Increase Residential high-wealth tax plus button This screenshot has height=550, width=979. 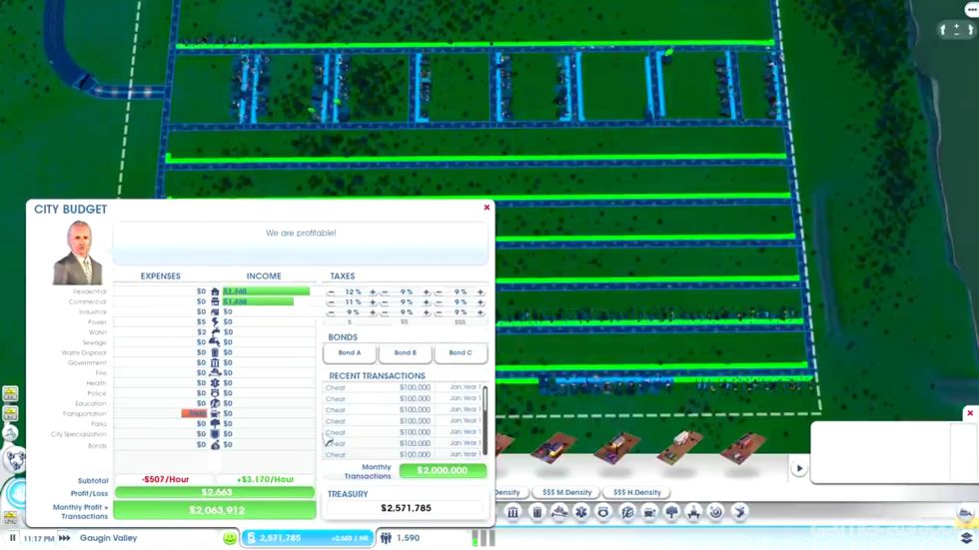pyautogui.click(x=481, y=291)
